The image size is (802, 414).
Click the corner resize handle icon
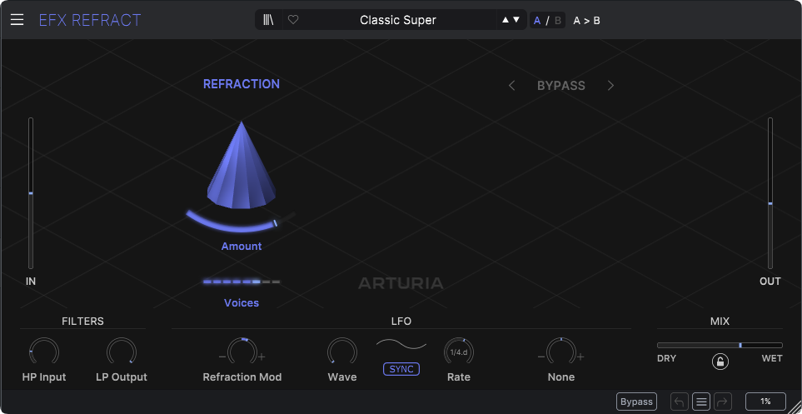[794, 406]
